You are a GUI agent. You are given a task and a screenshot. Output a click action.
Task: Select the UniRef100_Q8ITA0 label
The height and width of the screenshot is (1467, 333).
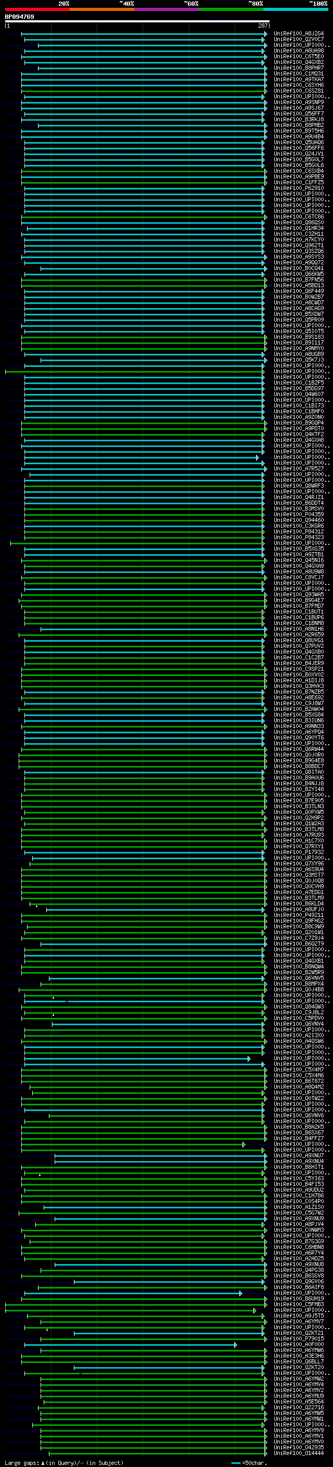tap(298, 772)
